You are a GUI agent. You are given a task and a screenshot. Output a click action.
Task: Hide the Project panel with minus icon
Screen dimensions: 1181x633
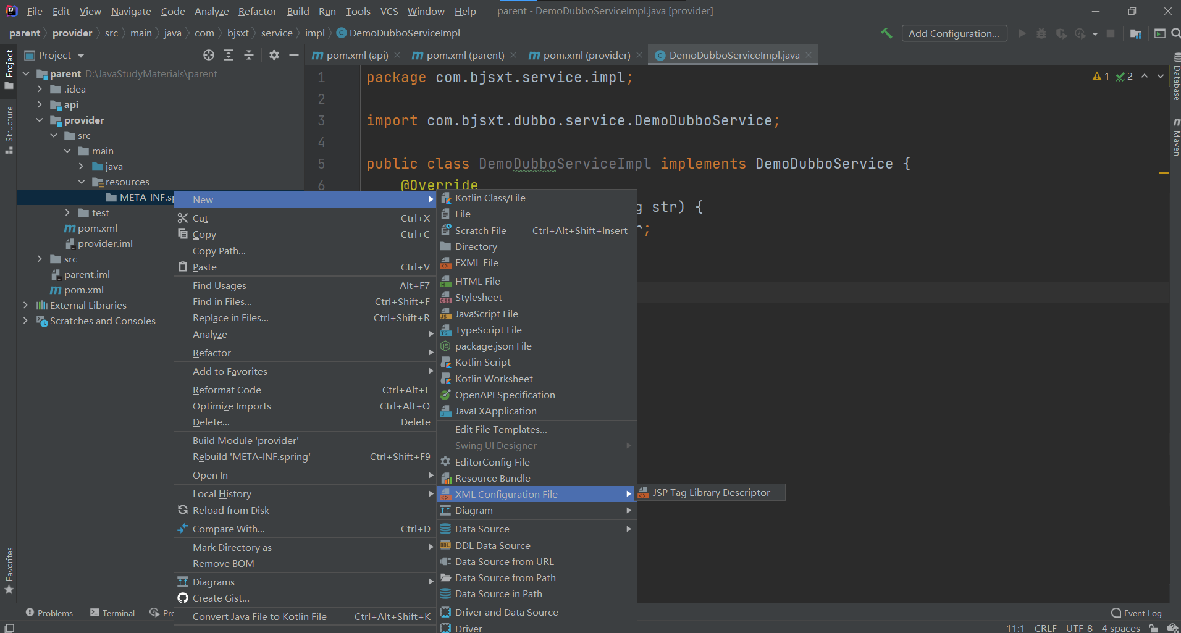(x=294, y=55)
